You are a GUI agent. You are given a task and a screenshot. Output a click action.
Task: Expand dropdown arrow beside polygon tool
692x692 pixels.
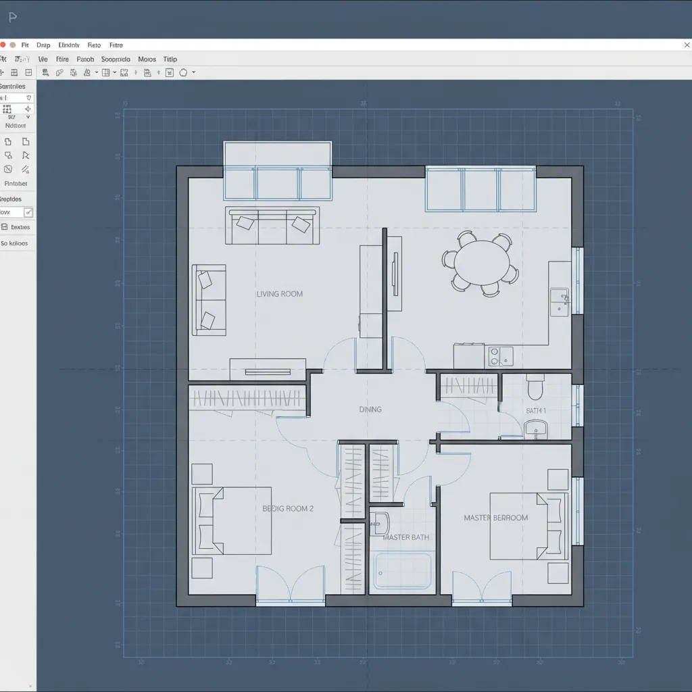pyautogui.click(x=193, y=72)
